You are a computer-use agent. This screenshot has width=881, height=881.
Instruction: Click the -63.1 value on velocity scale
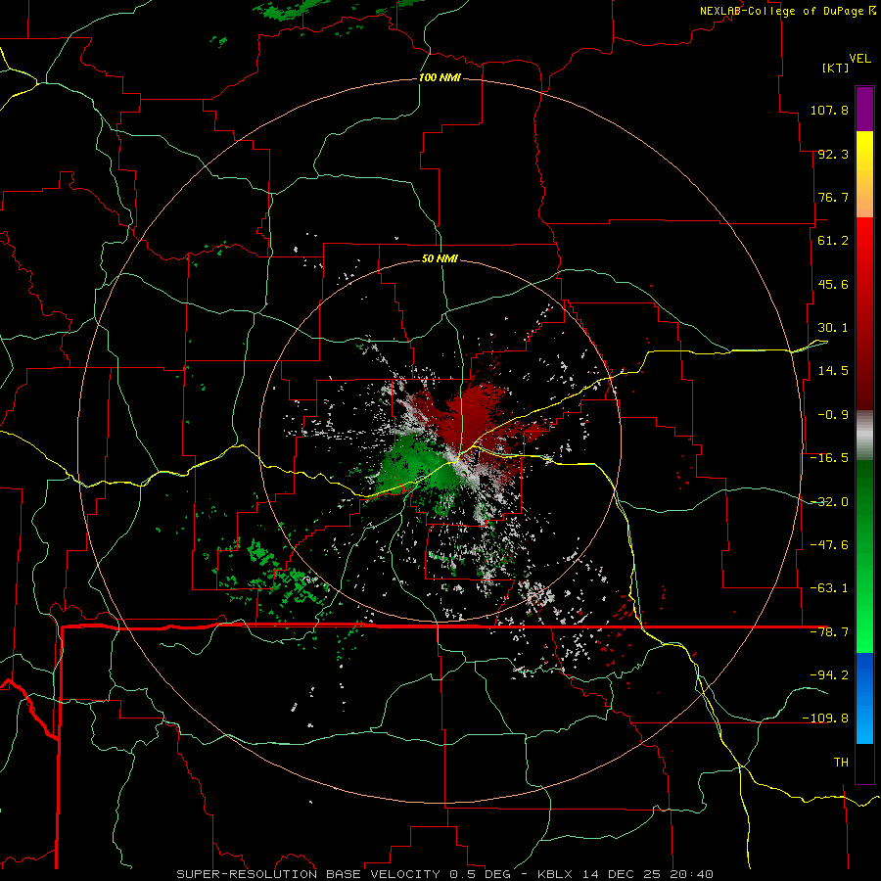click(829, 588)
